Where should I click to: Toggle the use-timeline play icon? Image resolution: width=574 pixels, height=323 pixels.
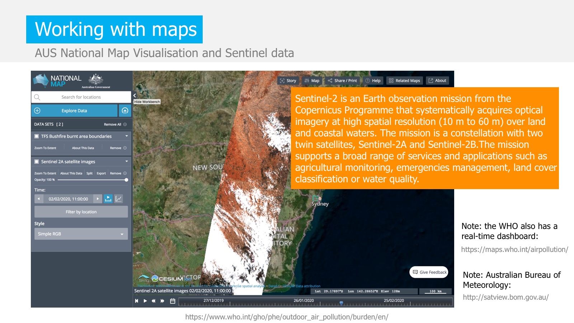[108, 199]
